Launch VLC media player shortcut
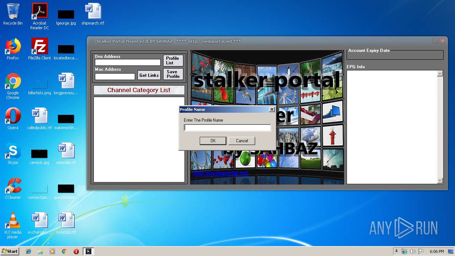 pyautogui.click(x=13, y=225)
